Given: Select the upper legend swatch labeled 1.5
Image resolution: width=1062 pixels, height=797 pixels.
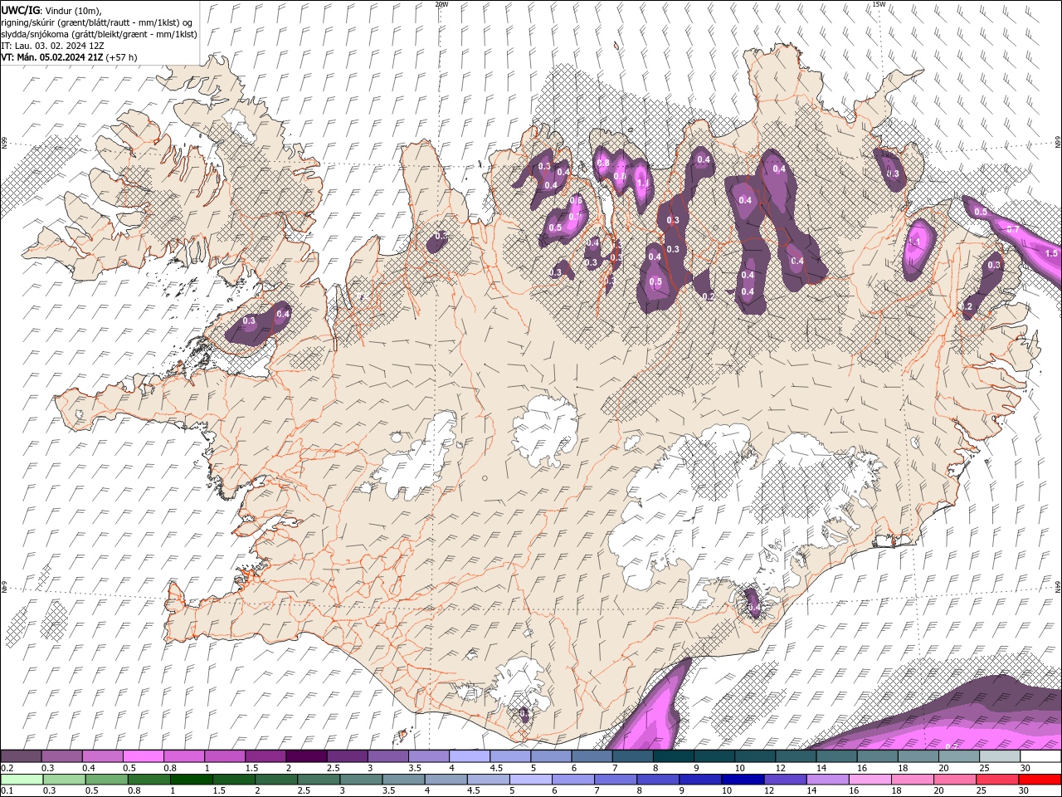Looking at the screenshot, I should (x=265, y=756).
